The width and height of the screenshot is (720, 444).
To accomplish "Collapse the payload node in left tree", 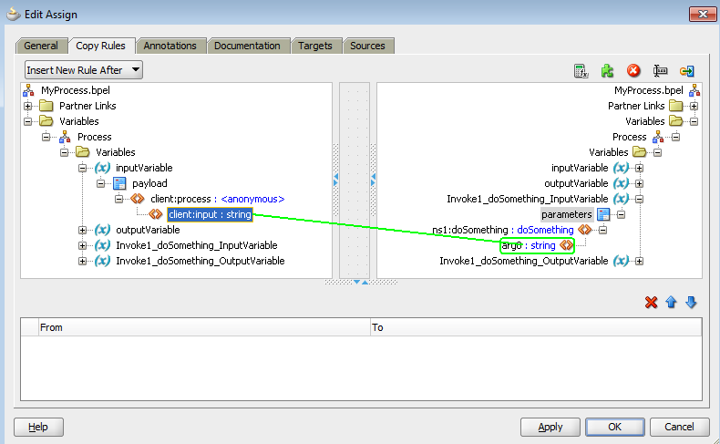I will [x=101, y=183].
